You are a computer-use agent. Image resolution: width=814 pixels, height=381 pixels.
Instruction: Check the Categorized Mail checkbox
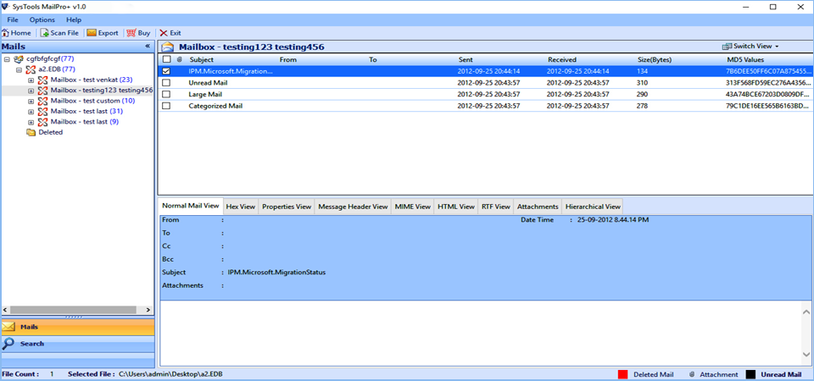click(167, 106)
